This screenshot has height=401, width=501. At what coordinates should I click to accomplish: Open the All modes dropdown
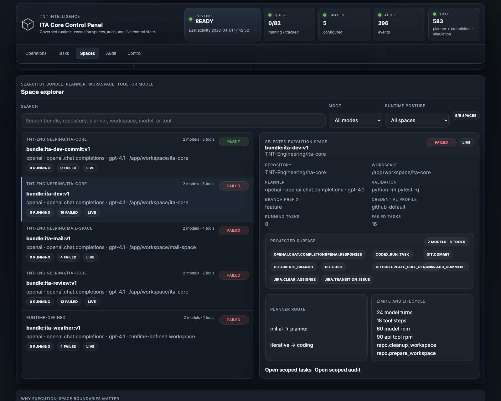point(355,120)
